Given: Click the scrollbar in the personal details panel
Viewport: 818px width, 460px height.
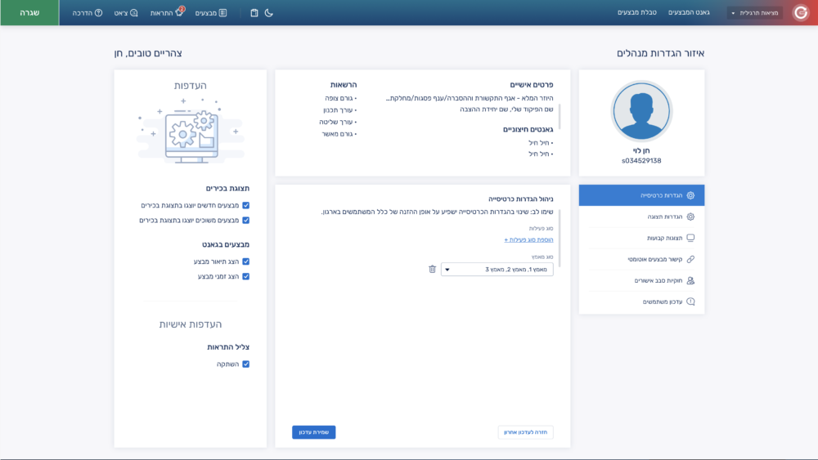Looking at the screenshot, I should pyautogui.click(x=560, y=117).
